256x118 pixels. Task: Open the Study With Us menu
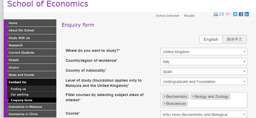pyautogui.click(x=19, y=38)
